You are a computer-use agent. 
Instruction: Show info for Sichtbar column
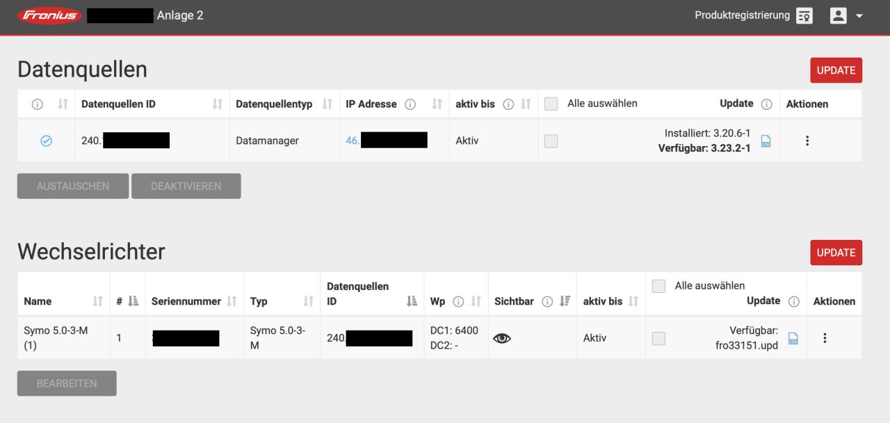(547, 301)
